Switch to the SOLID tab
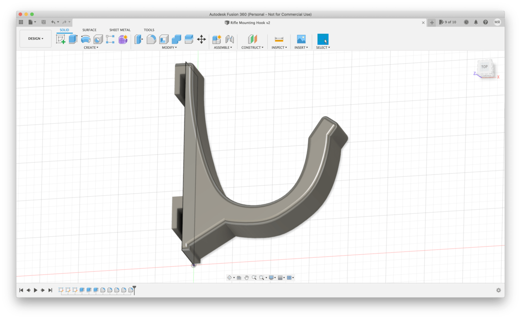 [64, 30]
